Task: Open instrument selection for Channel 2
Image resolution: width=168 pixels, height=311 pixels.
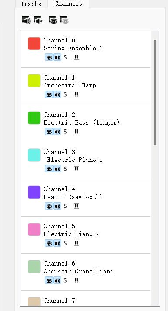Action: click(77, 132)
